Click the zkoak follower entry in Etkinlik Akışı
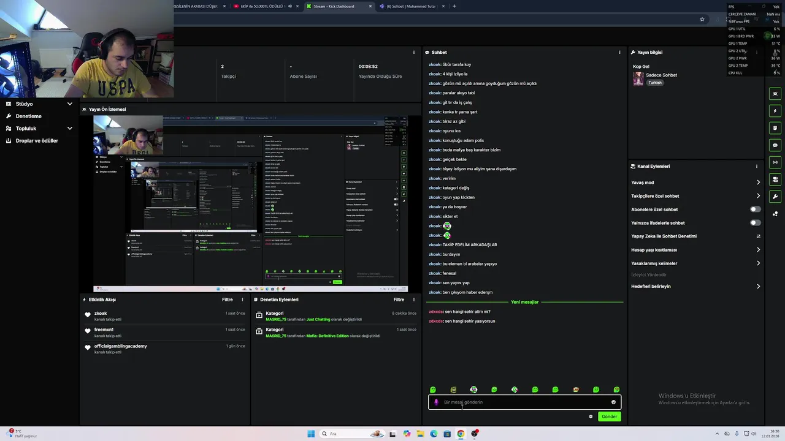 coord(165,316)
